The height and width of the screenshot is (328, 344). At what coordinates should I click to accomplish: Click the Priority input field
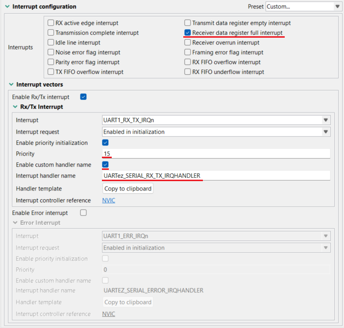[216, 154]
